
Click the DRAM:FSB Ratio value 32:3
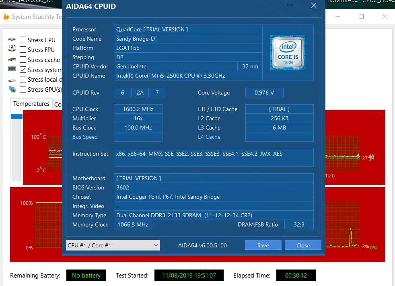tap(299, 224)
